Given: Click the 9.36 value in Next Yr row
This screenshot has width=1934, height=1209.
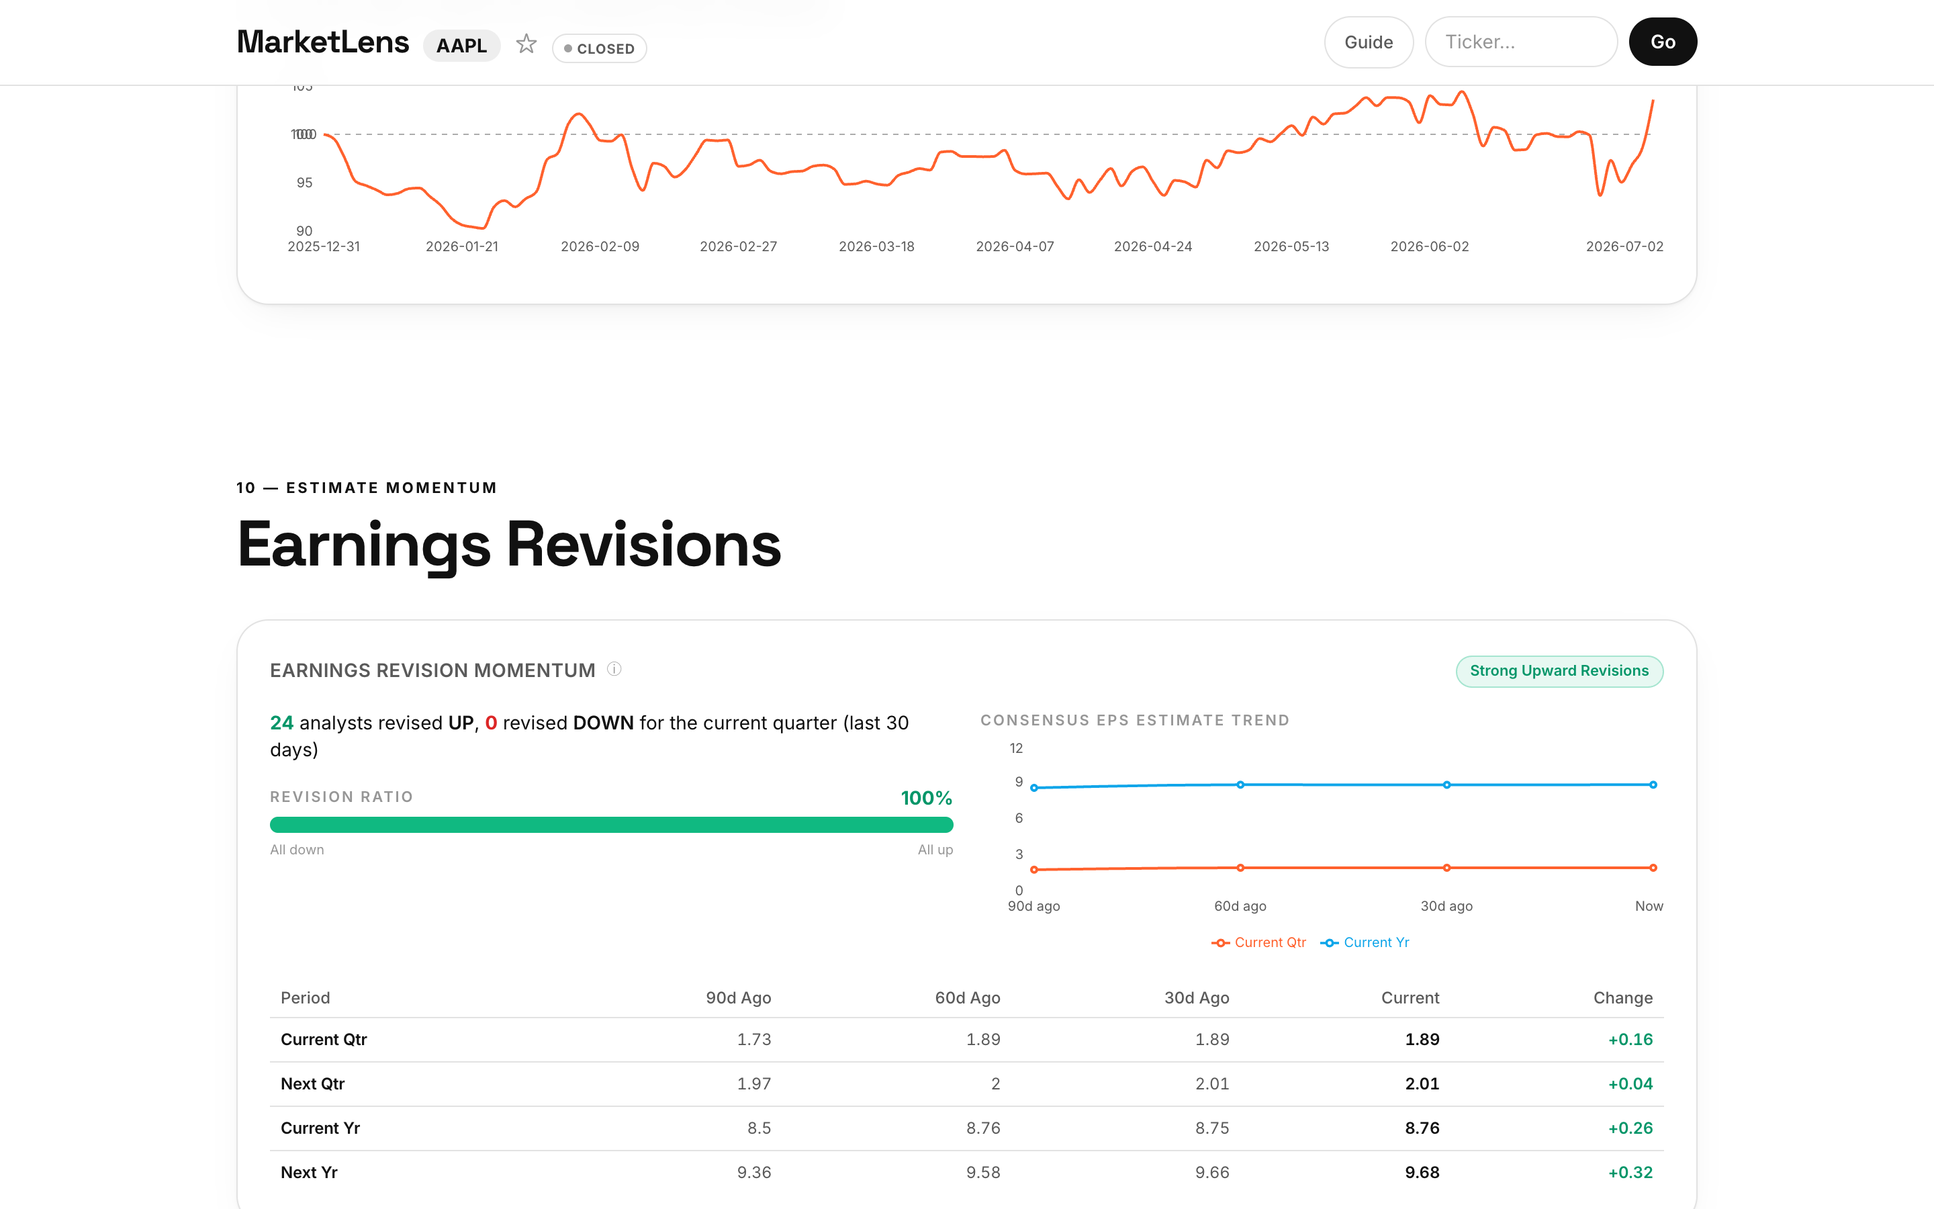Looking at the screenshot, I should tap(753, 1172).
